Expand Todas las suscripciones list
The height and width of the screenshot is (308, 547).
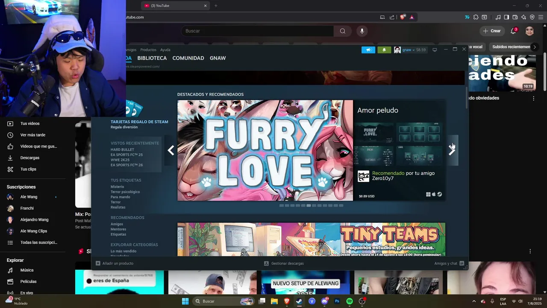[32, 243]
